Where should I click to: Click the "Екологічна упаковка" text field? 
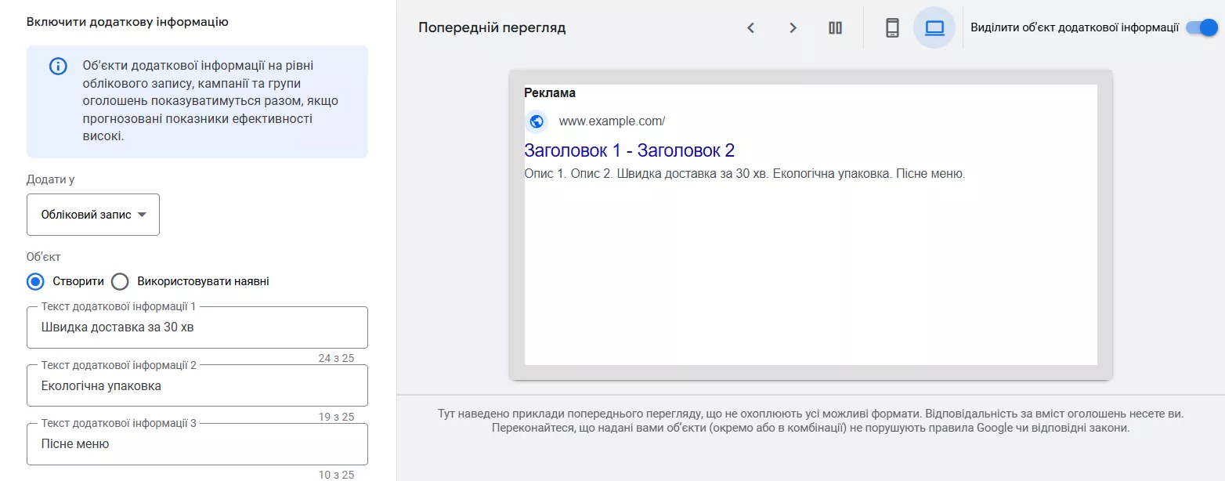(x=197, y=385)
